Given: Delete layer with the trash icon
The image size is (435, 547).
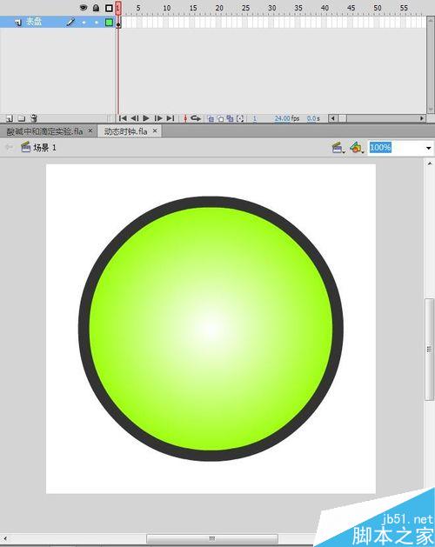Looking at the screenshot, I should 34,118.
